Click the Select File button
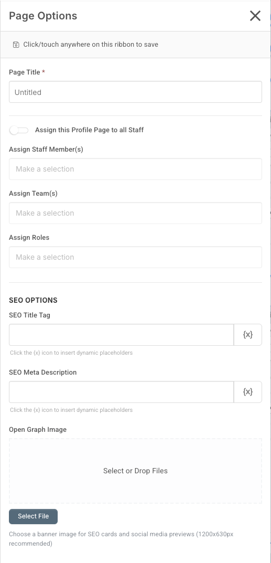The height and width of the screenshot is (563, 271). (x=34, y=516)
